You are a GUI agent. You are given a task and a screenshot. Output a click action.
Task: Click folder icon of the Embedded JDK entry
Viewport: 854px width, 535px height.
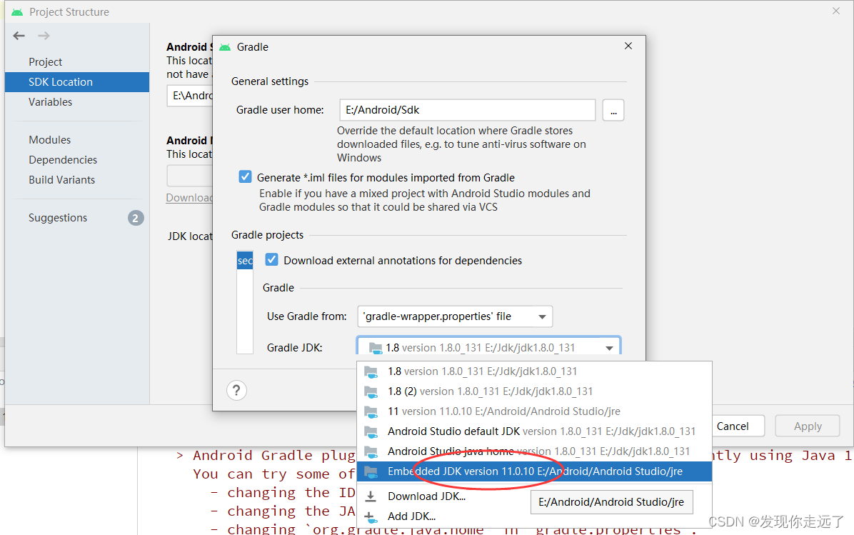(x=371, y=472)
